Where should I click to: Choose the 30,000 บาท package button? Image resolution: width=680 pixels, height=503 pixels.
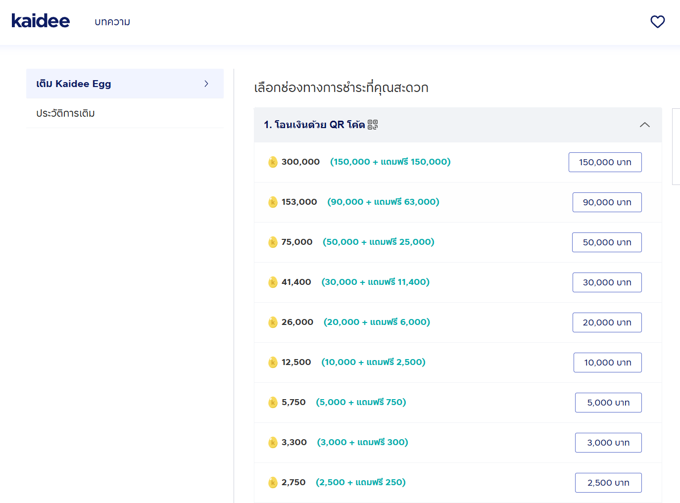607,282
